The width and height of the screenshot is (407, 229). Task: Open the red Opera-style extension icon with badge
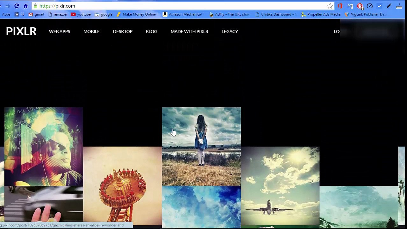(x=360, y=6)
